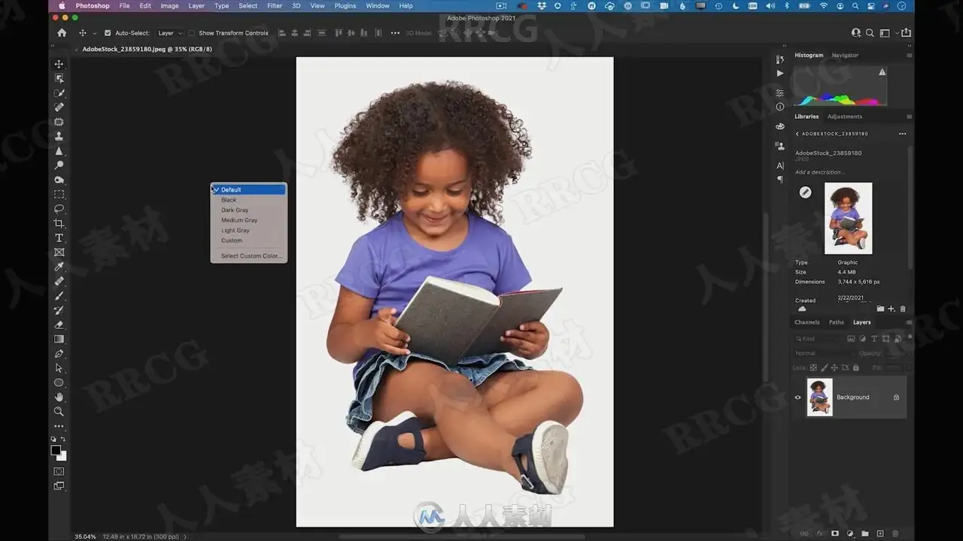Click the foreground color swatch
The height and width of the screenshot is (541, 963).
pos(56,450)
